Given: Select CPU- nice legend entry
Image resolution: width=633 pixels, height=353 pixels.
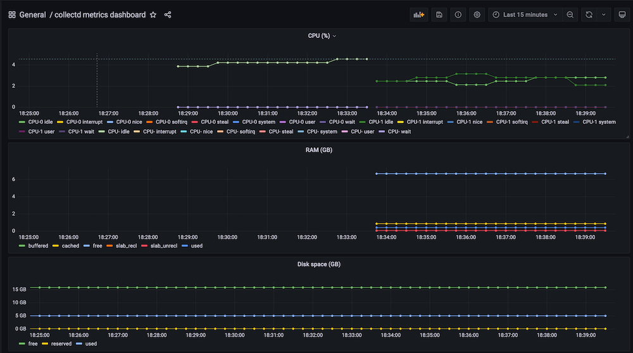Looking at the screenshot, I should click(201, 131).
